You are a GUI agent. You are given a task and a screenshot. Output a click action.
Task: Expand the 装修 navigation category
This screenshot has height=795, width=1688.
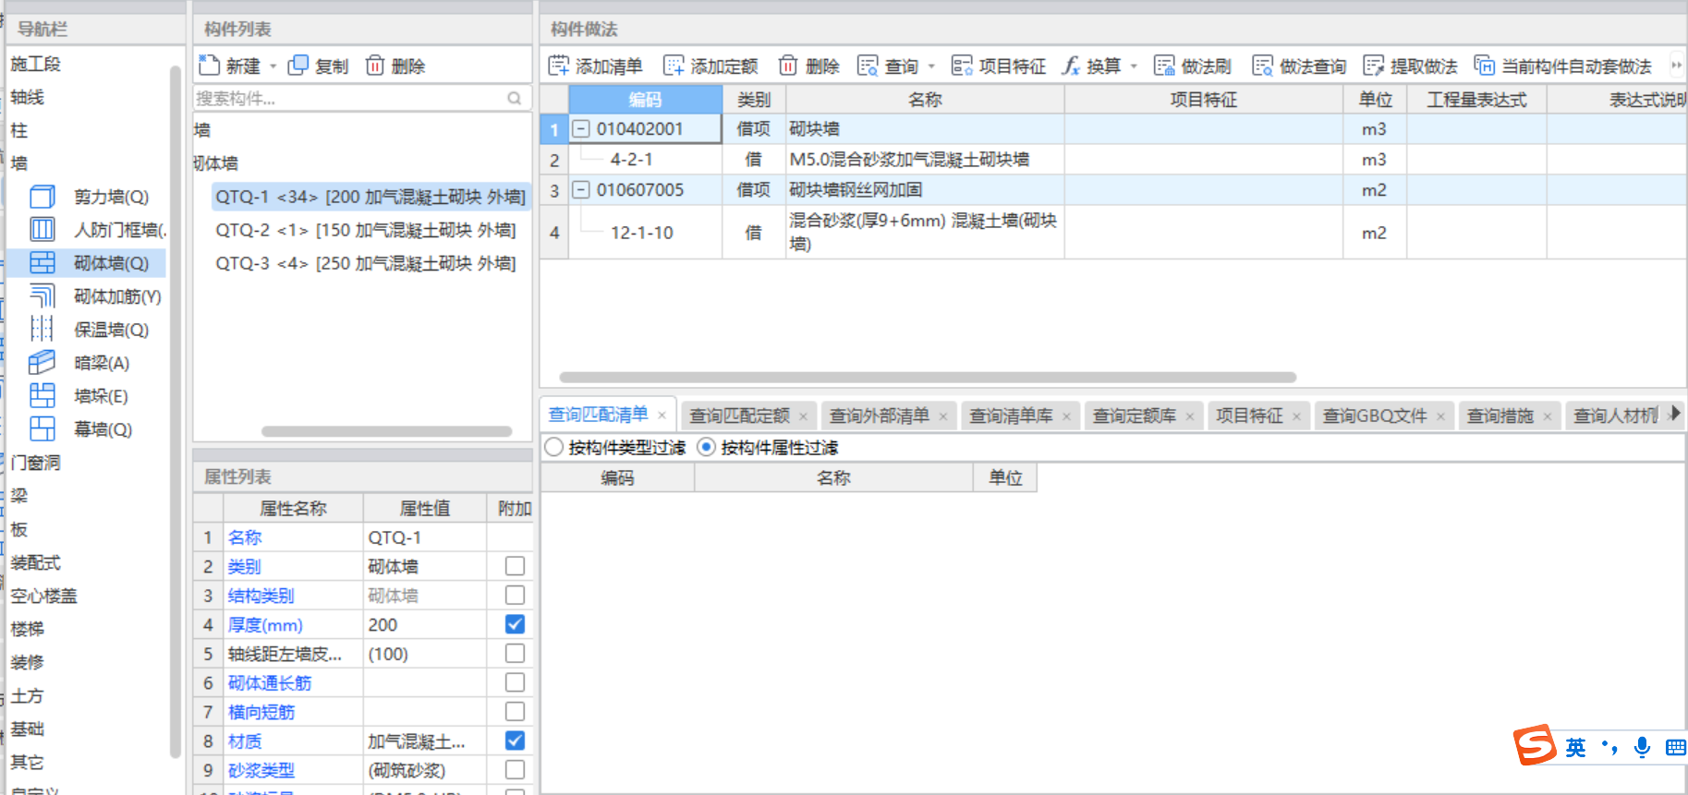coord(28,662)
